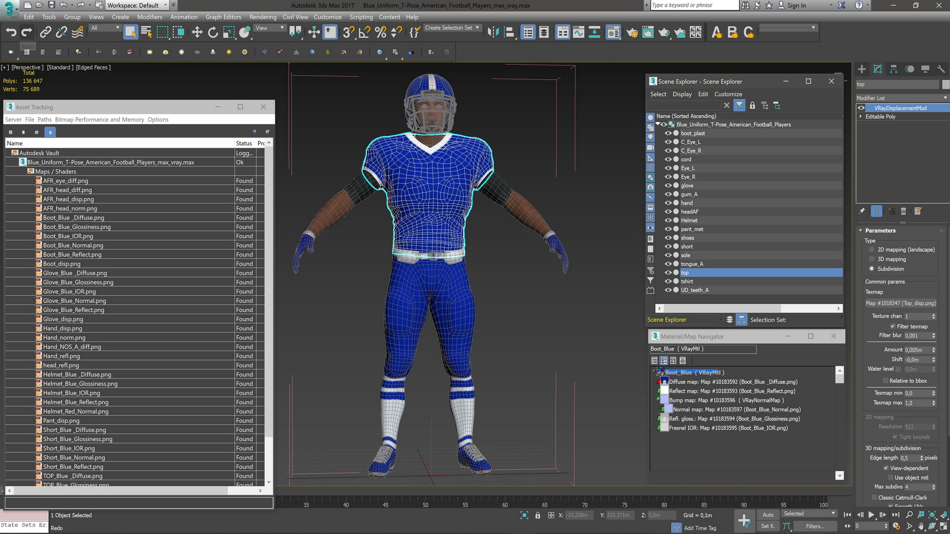Activate the Select and Rotate tool

pyautogui.click(x=213, y=33)
